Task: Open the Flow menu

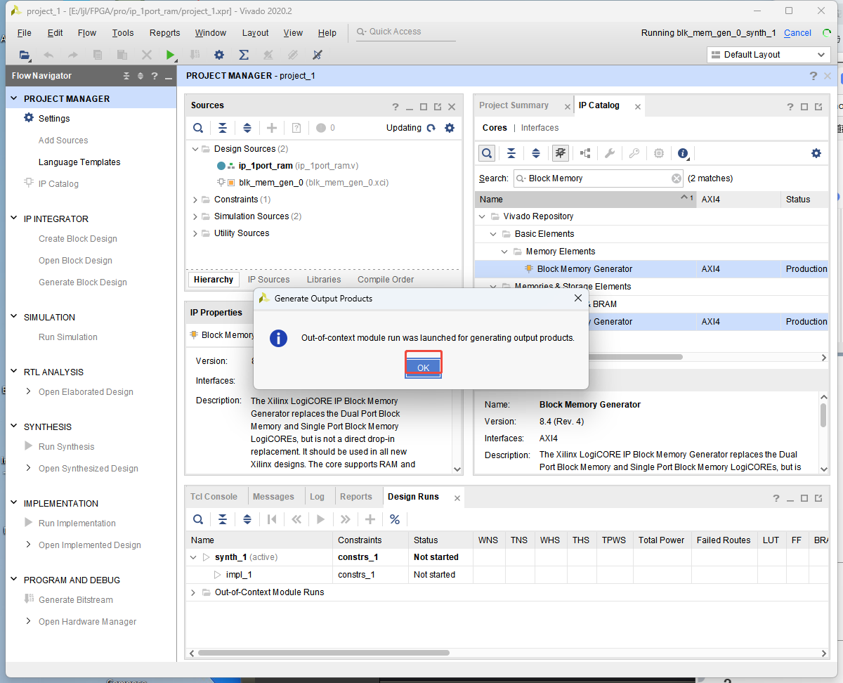Action: [x=87, y=32]
